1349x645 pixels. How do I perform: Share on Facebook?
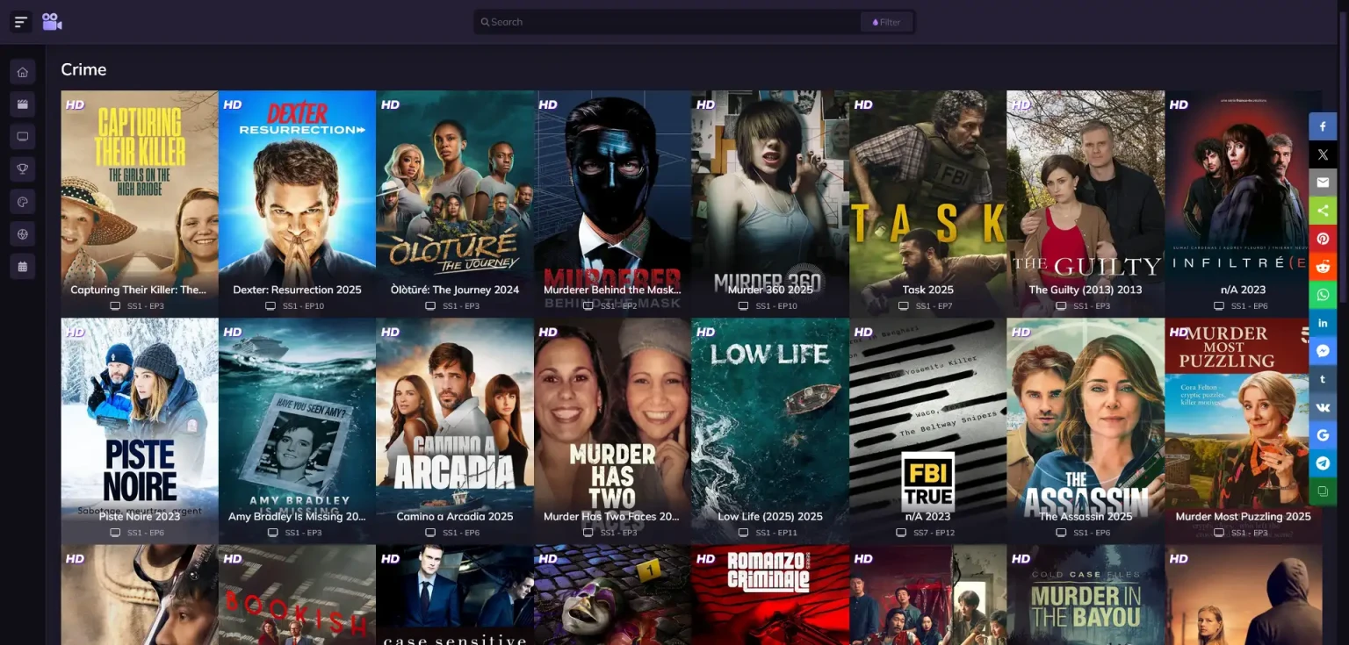point(1323,126)
